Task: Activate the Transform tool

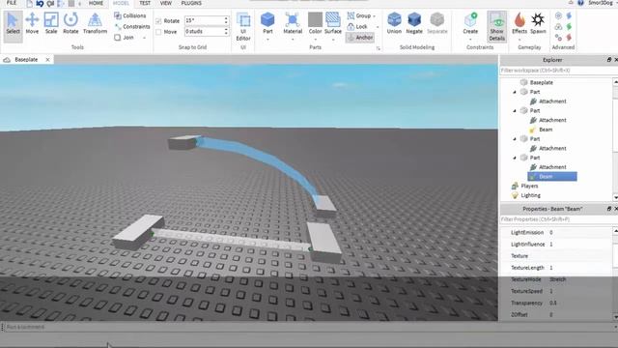Action: click(95, 23)
